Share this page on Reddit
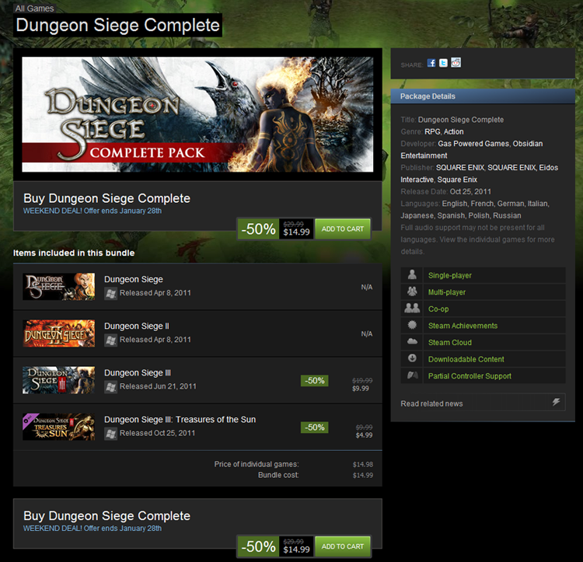Image resolution: width=583 pixels, height=562 pixels. [x=456, y=62]
